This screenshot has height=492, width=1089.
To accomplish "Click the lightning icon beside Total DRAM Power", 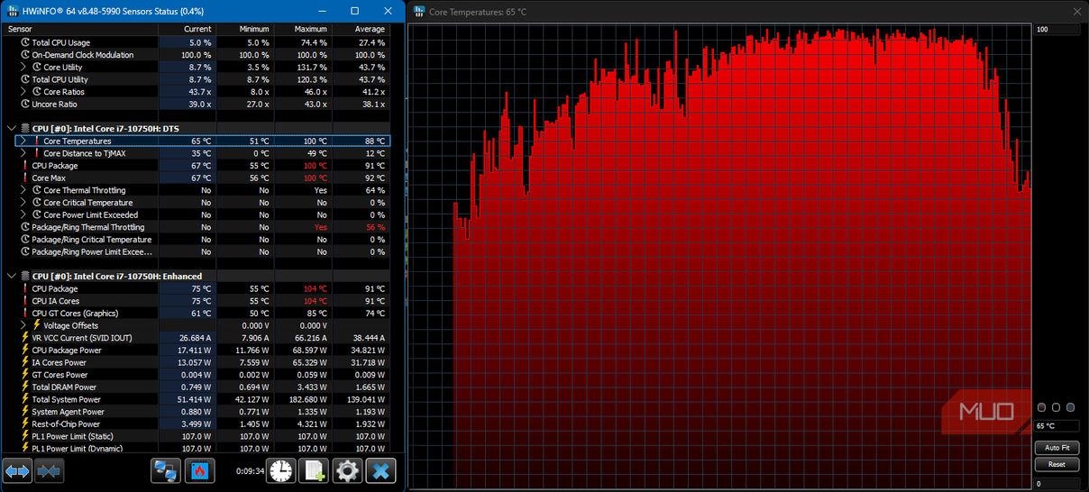I will click(x=24, y=387).
